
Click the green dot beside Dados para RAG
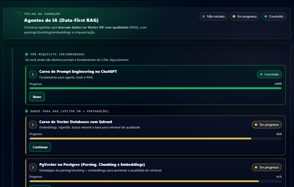click(x=27, y=111)
